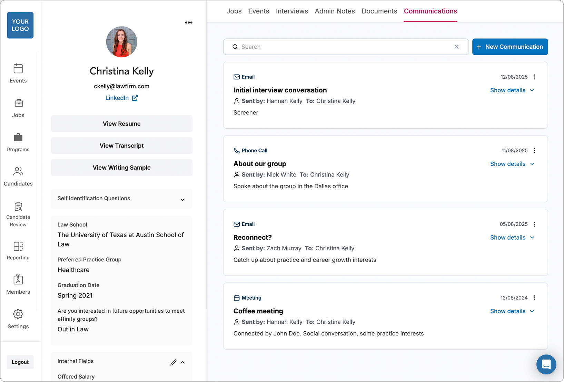Clear the search field with the X
The height and width of the screenshot is (382, 564).
pos(456,47)
